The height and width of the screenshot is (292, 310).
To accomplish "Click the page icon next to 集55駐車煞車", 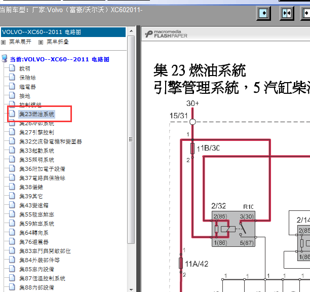I will click(x=12, y=214).
